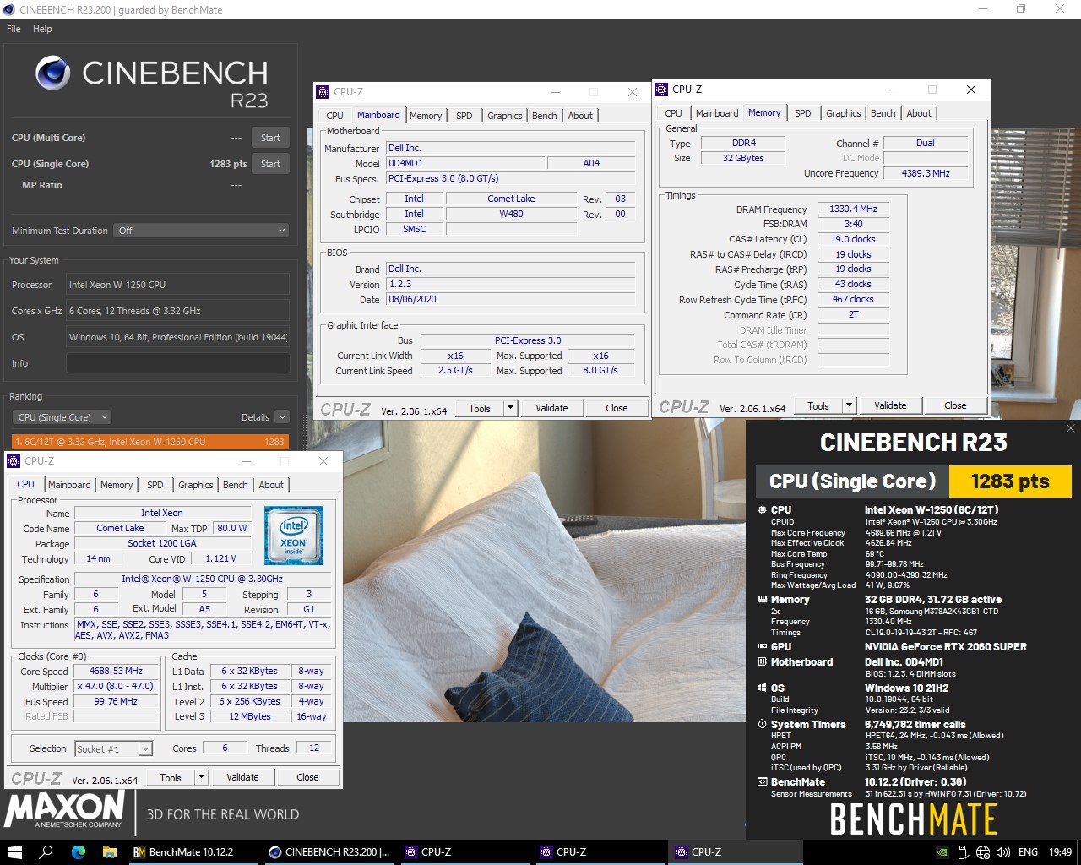Click Close button in CPU-Z Memory window
The width and height of the screenshot is (1081, 865).
pyautogui.click(x=955, y=405)
